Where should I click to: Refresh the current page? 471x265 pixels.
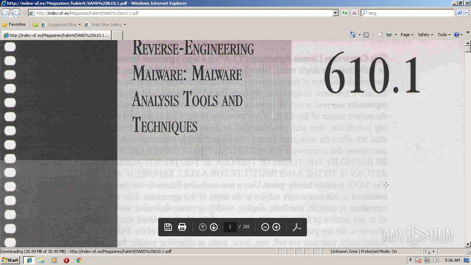click(345, 13)
